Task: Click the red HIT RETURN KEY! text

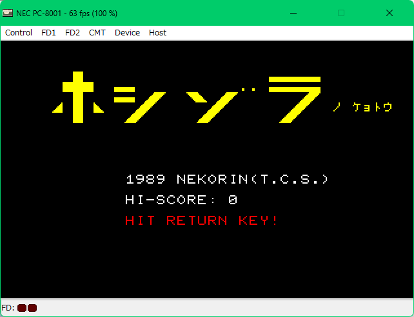Action: click(202, 220)
